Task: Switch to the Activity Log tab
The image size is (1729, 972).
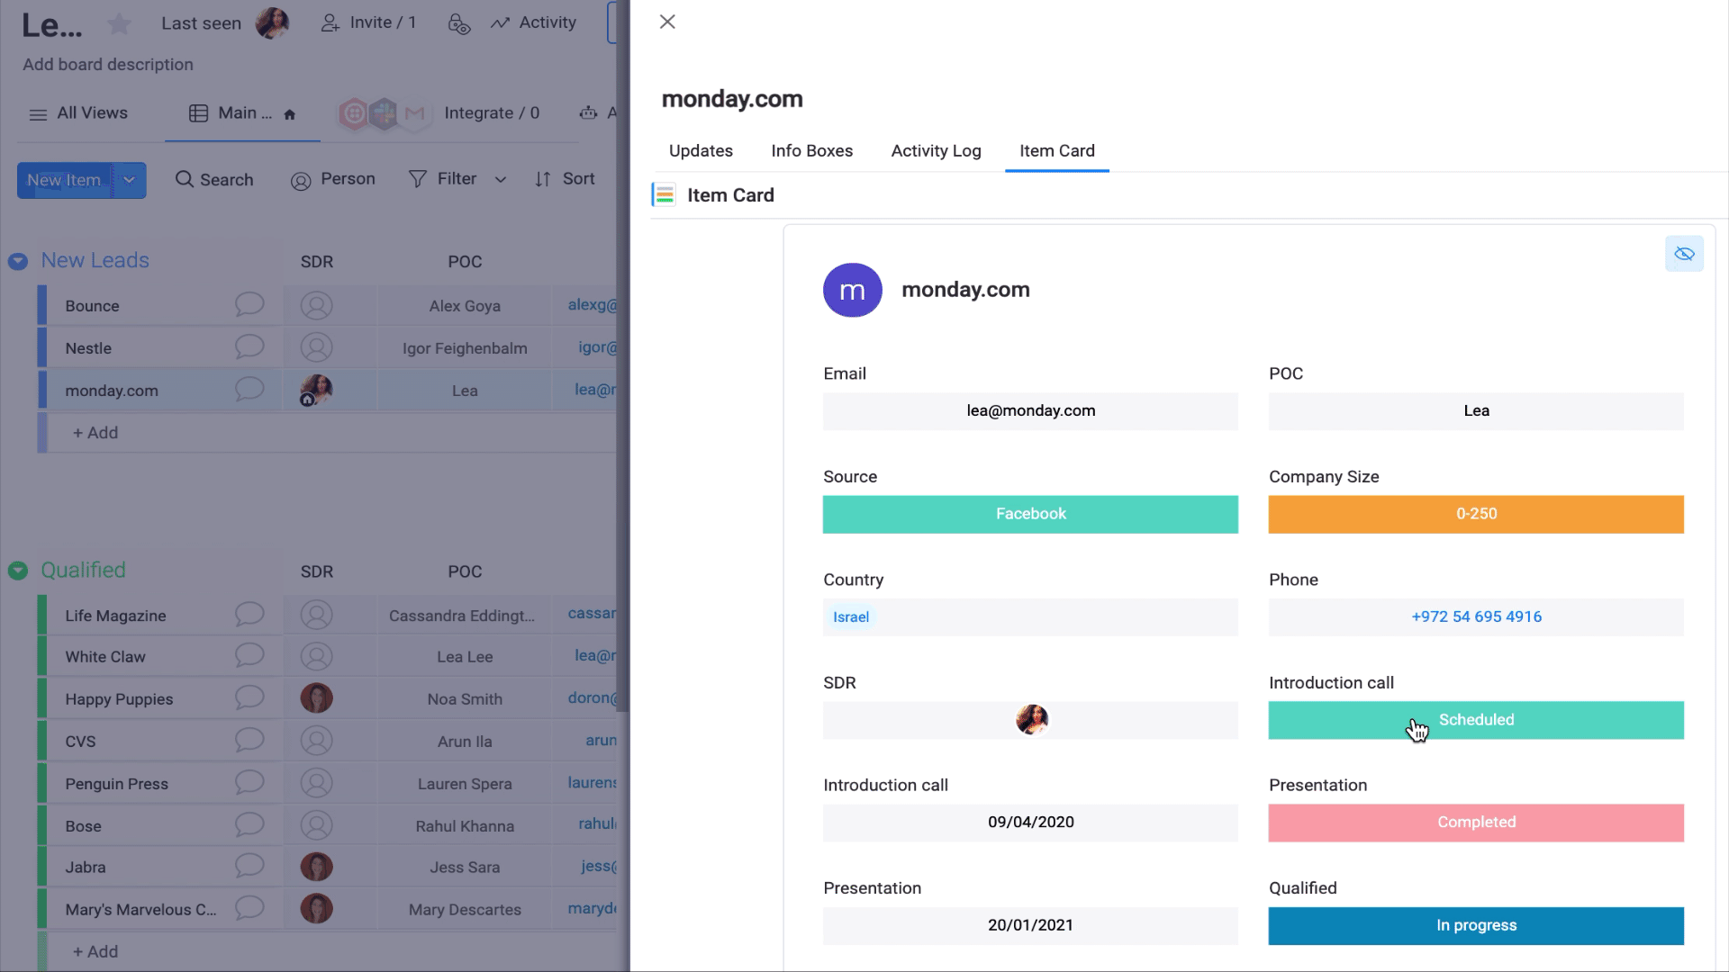Action: click(x=936, y=151)
